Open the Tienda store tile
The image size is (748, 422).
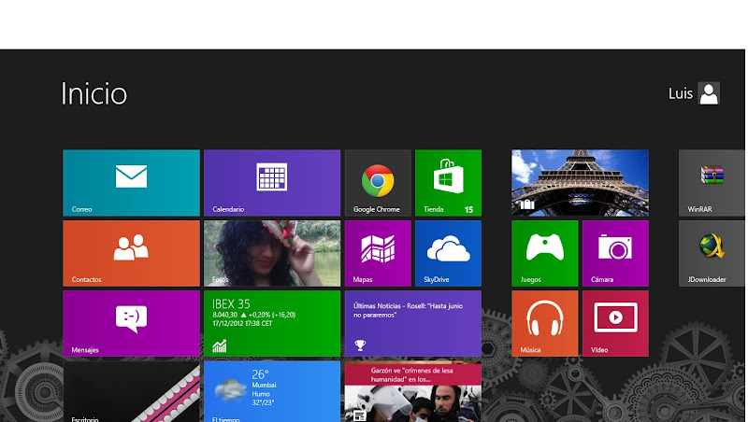(x=449, y=183)
